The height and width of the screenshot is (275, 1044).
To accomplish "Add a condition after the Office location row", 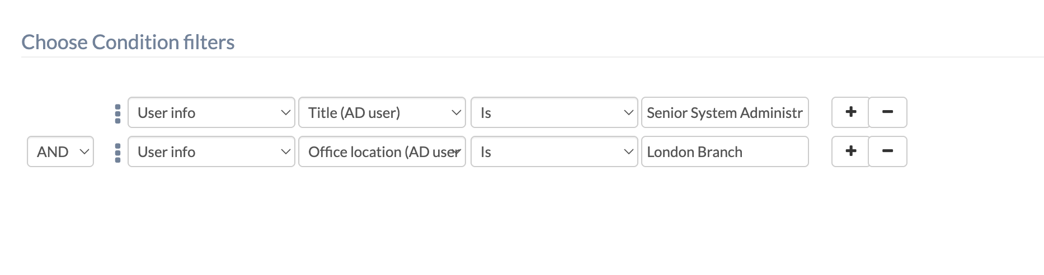I will [850, 151].
